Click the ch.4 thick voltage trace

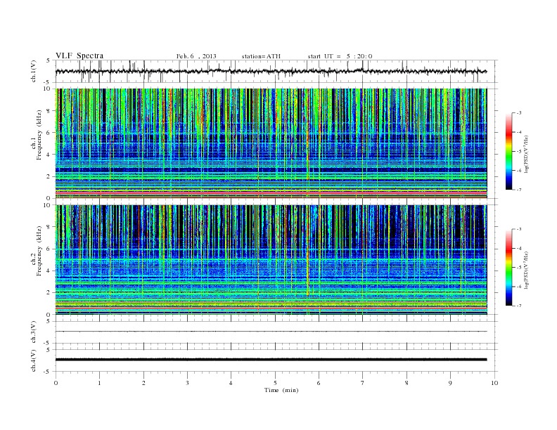point(271,360)
